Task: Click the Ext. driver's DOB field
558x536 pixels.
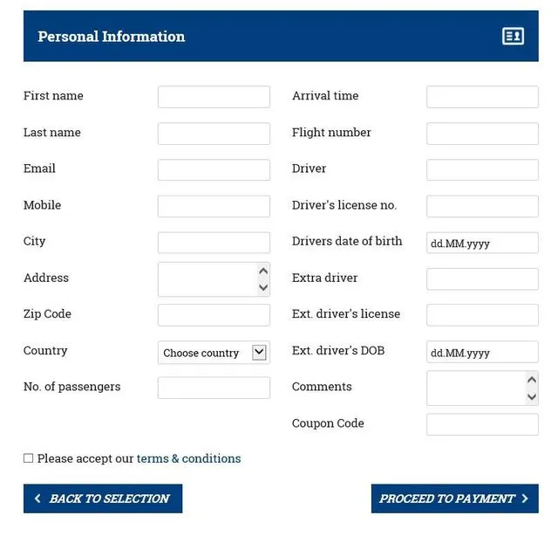Action: (482, 352)
